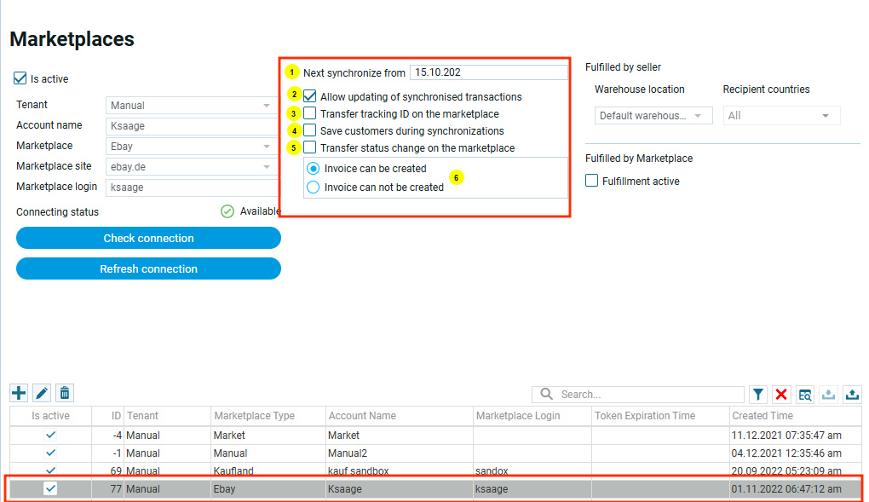Click the Search input field
869x502 pixels.
[647, 395]
